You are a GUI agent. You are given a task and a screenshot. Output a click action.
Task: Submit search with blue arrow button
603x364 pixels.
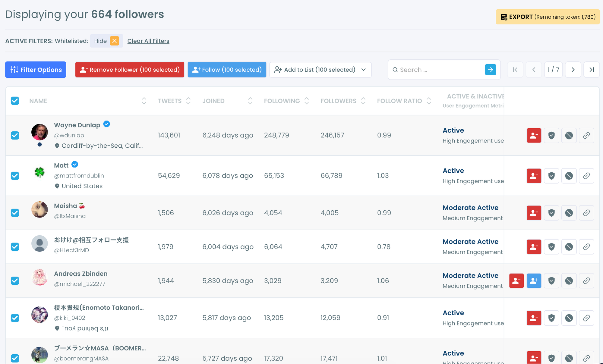point(490,70)
